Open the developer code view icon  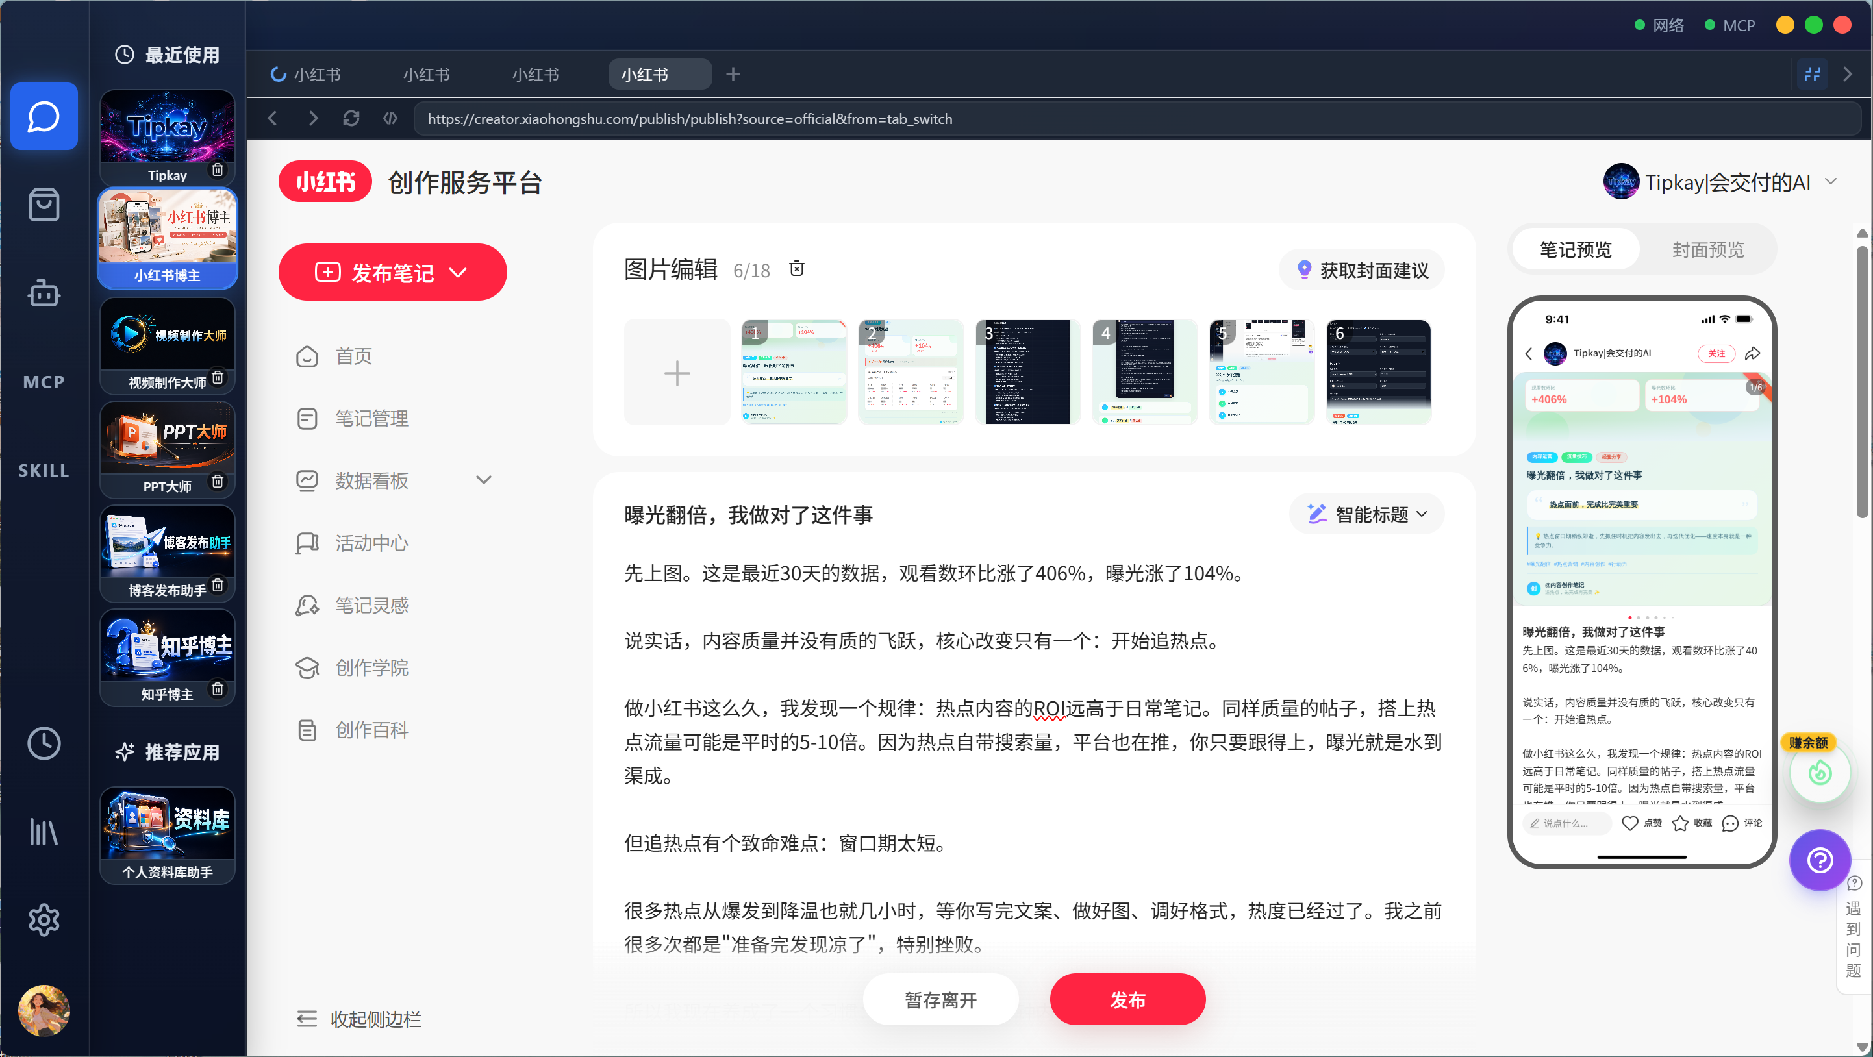(x=390, y=118)
